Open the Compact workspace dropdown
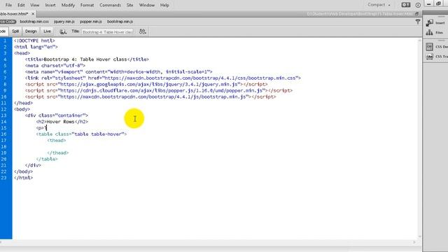448x252 pixels. coord(379,5)
